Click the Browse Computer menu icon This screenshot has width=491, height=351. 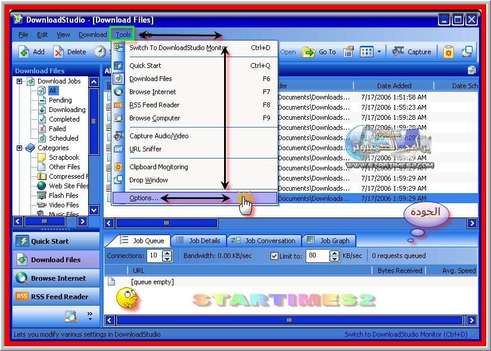click(119, 118)
